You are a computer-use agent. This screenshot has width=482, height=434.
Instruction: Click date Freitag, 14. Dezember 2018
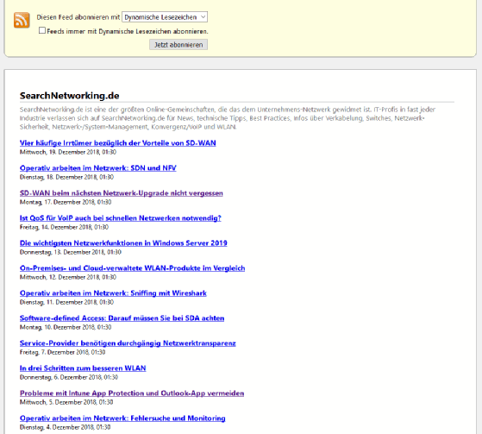click(x=65, y=227)
